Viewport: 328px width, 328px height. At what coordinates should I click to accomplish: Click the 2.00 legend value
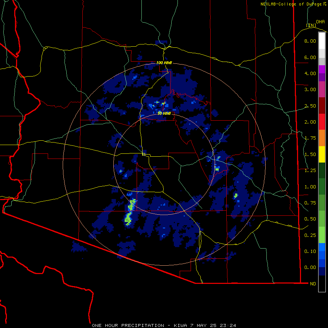click(310, 122)
